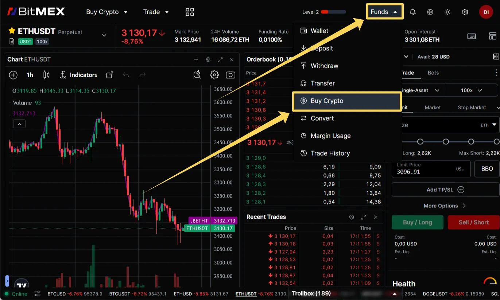Open the chart settings gear
The image size is (500, 300).
[214, 75]
